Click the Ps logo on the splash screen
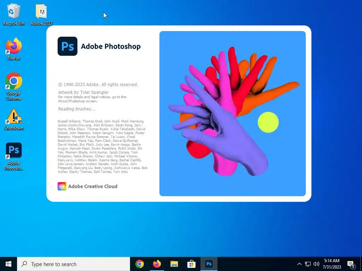Viewport: 362px width, 271px height. point(68,46)
